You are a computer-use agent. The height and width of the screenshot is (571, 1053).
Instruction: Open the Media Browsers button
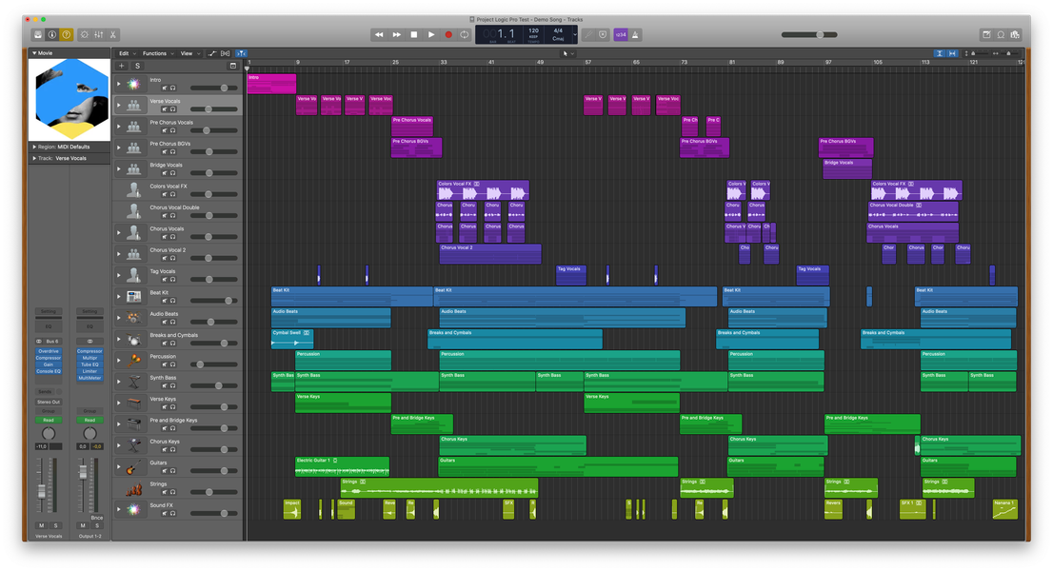click(x=1015, y=34)
